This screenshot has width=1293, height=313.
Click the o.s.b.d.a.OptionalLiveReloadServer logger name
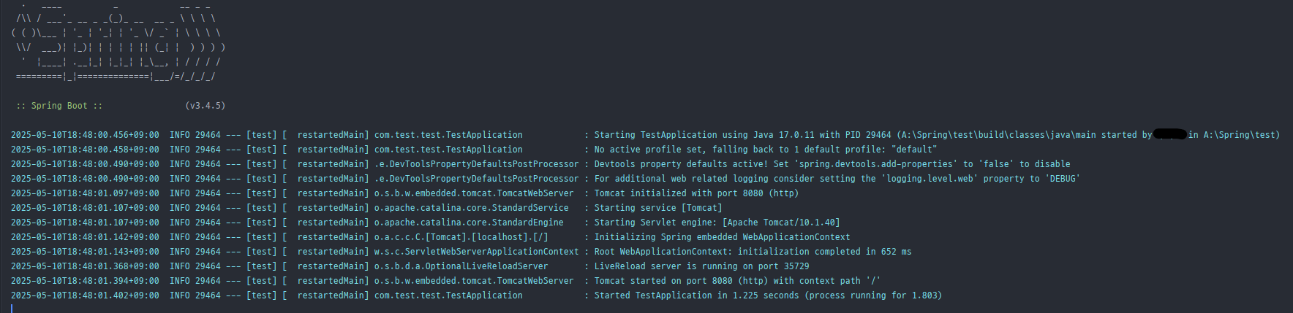tap(461, 266)
